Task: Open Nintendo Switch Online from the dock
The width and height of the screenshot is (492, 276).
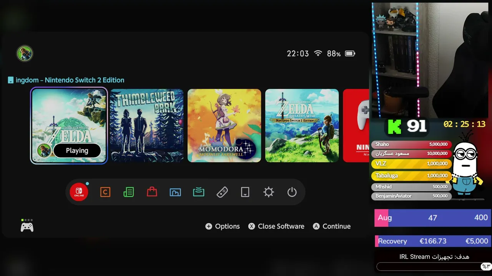Action: [x=79, y=192]
